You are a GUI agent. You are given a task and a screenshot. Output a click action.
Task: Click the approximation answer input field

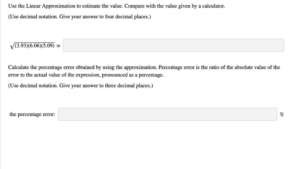[x=173, y=45]
